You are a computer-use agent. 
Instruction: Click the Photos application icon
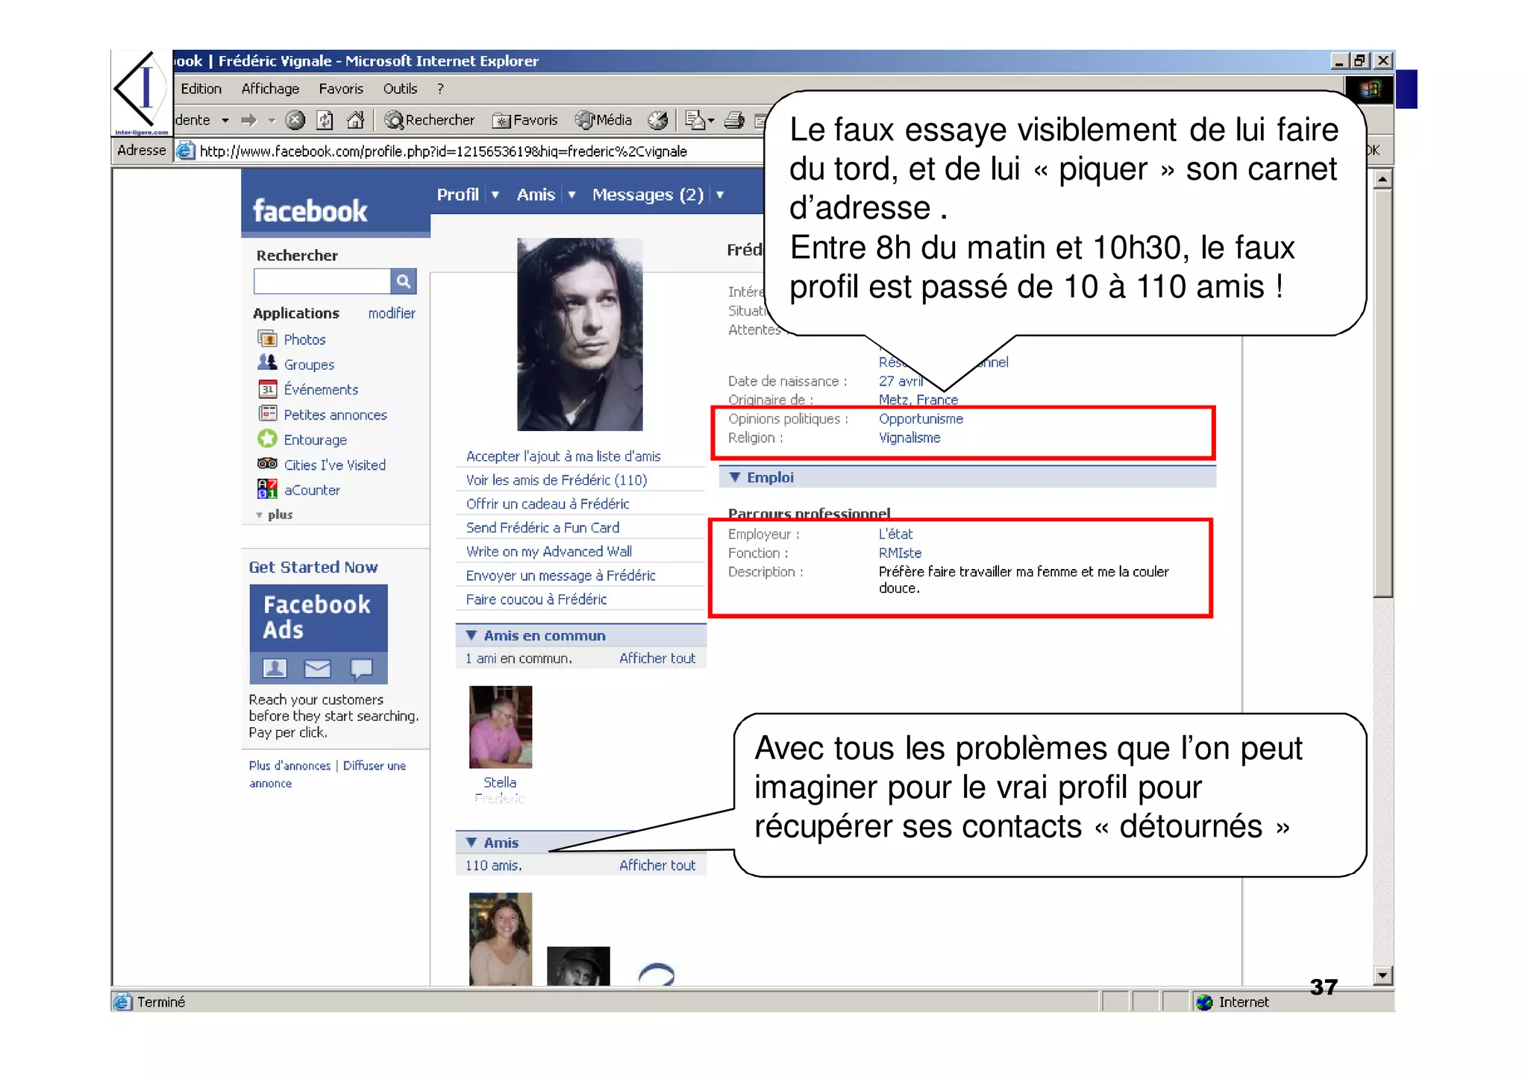[x=267, y=339]
